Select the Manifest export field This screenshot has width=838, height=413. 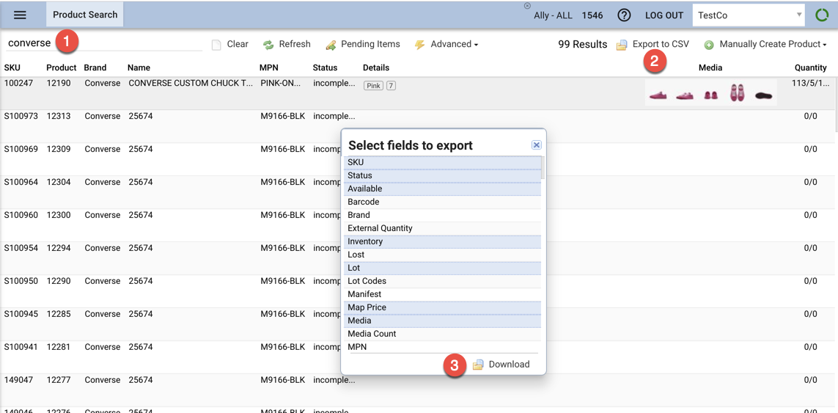pyautogui.click(x=443, y=294)
